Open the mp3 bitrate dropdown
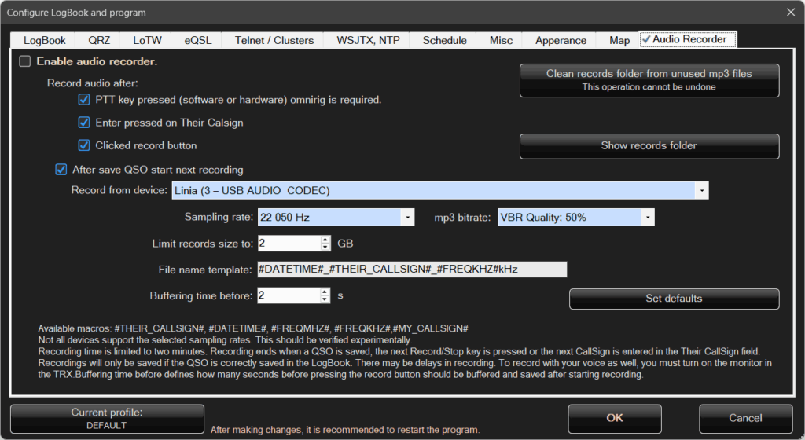Screen dimensions: 805x440 646,218
